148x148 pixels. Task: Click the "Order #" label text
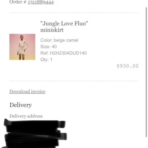pyautogui.click(x=18, y=2)
